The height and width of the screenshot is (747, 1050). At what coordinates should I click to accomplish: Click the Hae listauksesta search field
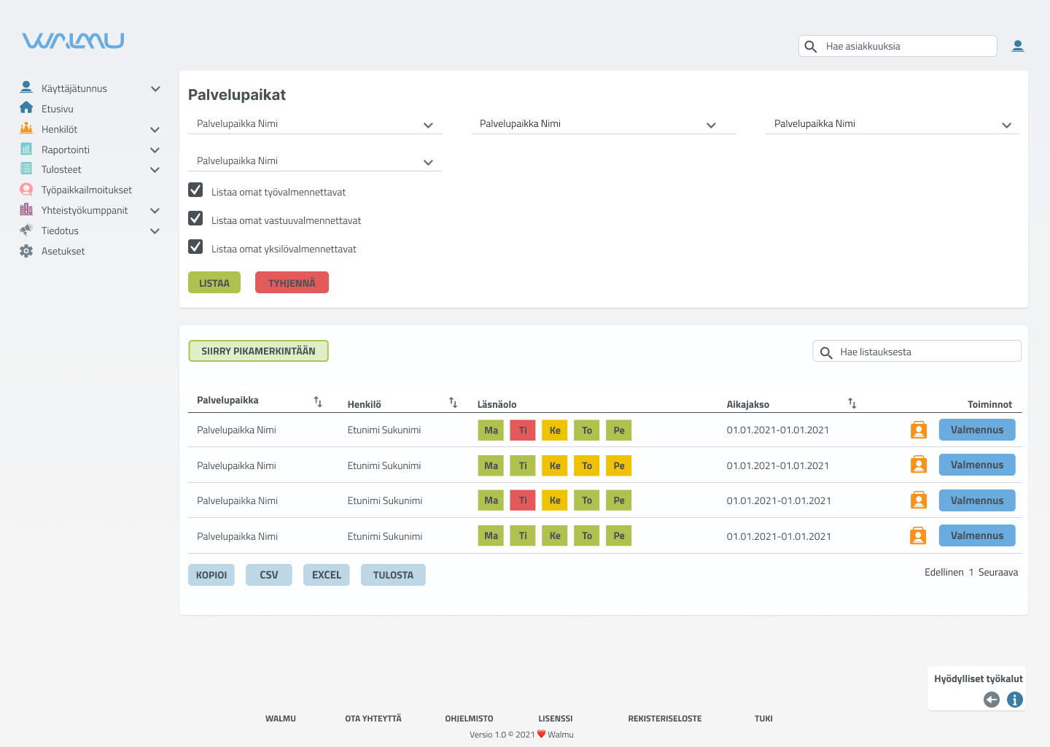(916, 351)
